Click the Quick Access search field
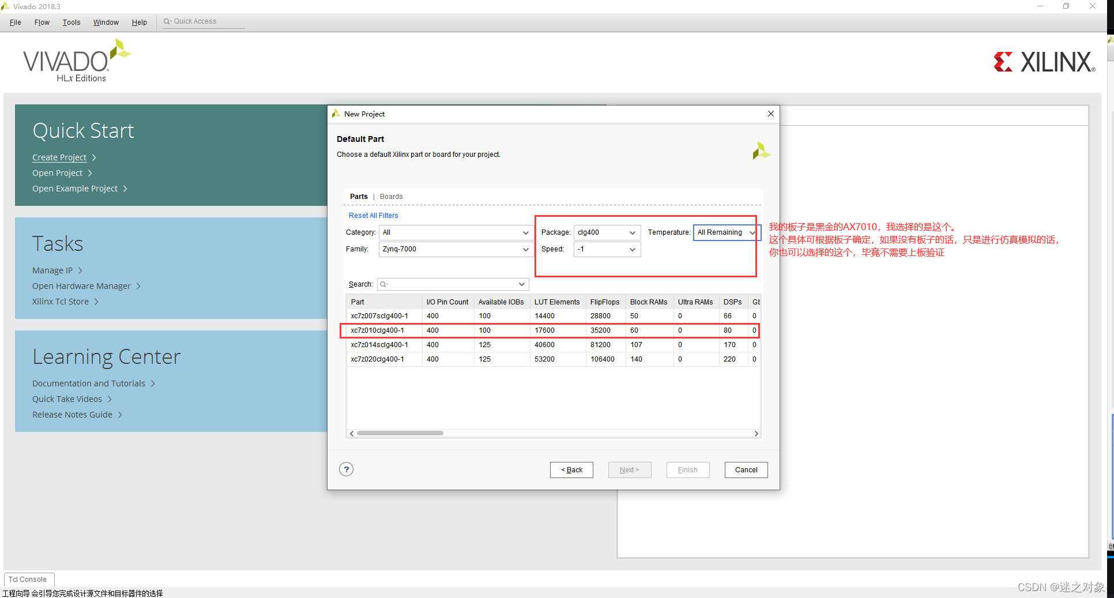The height and width of the screenshot is (598, 1114). pos(205,21)
